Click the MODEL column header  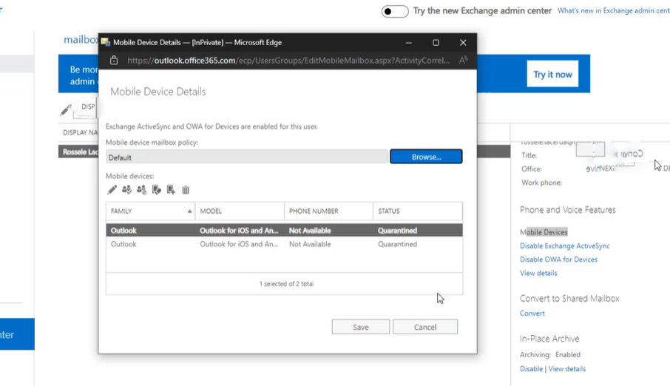tap(240, 211)
